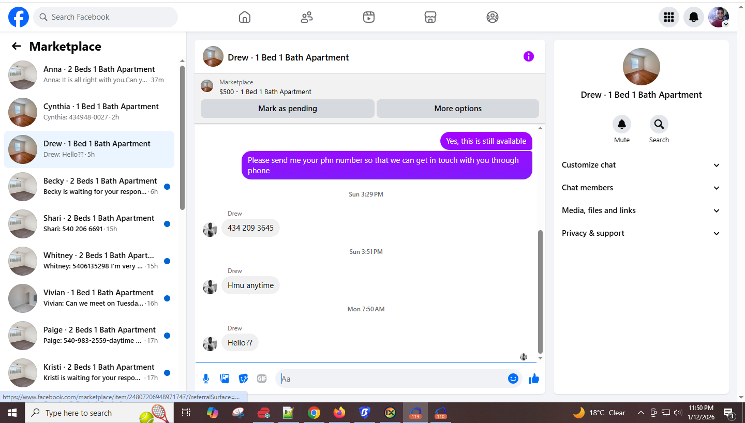Open Windows Start button
Viewport: 745px width, 423px height.
(x=12, y=413)
